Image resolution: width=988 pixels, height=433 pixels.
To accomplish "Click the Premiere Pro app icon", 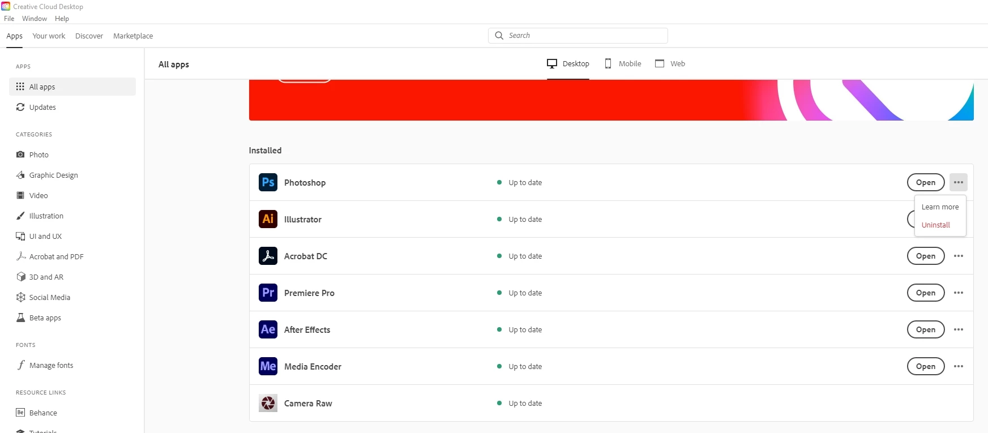I will point(268,293).
